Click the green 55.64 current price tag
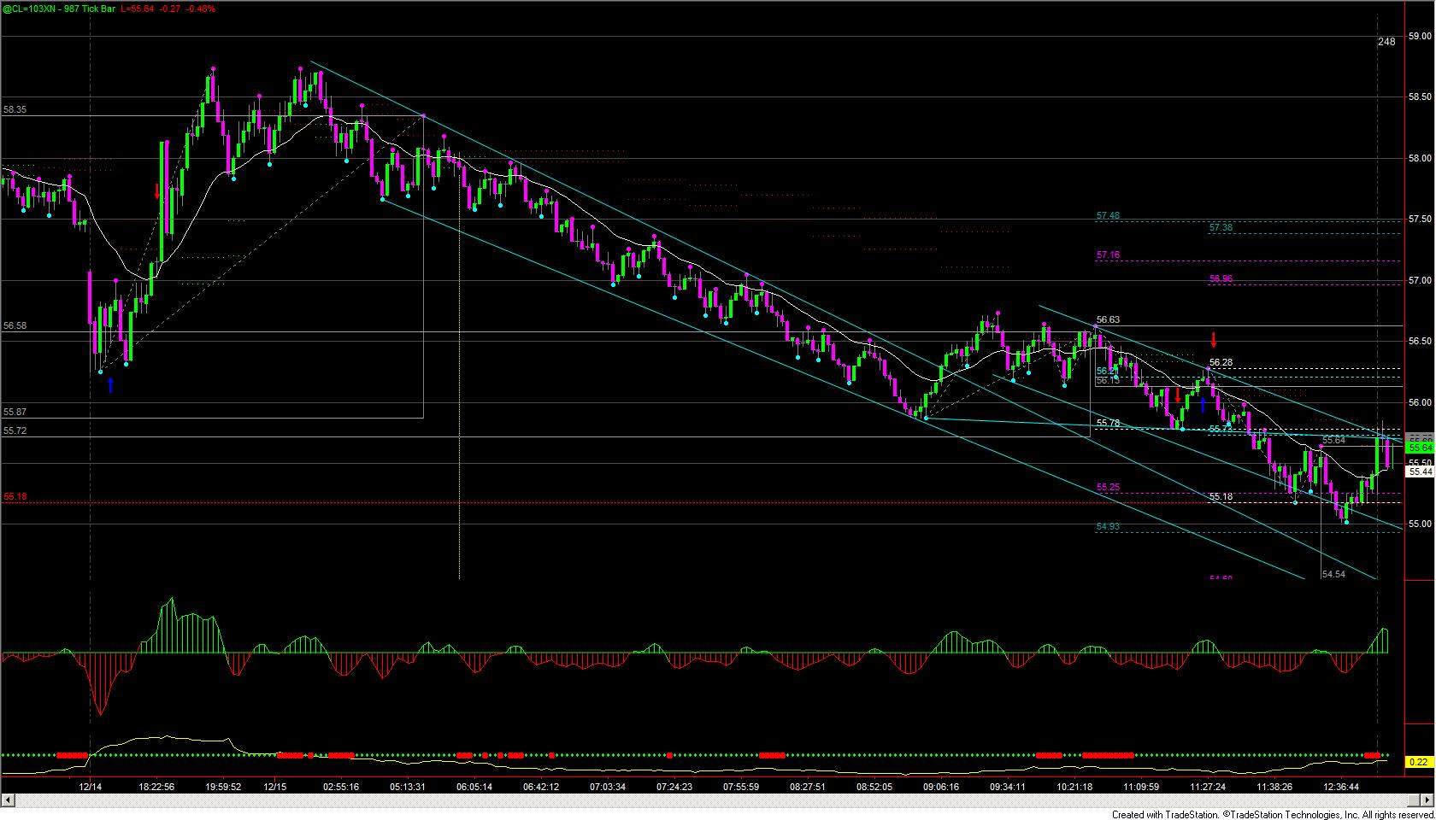 pos(1420,448)
